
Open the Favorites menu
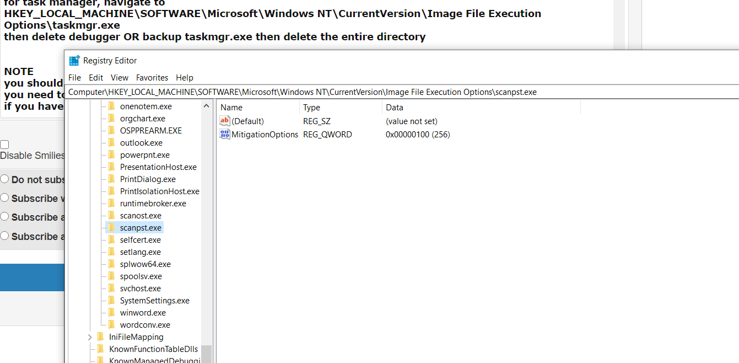152,78
